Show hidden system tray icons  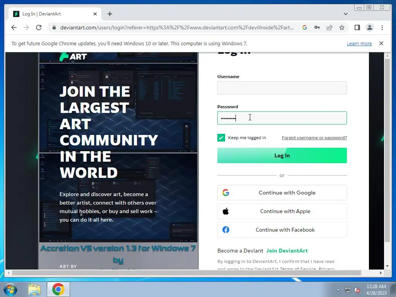pyautogui.click(x=338, y=290)
